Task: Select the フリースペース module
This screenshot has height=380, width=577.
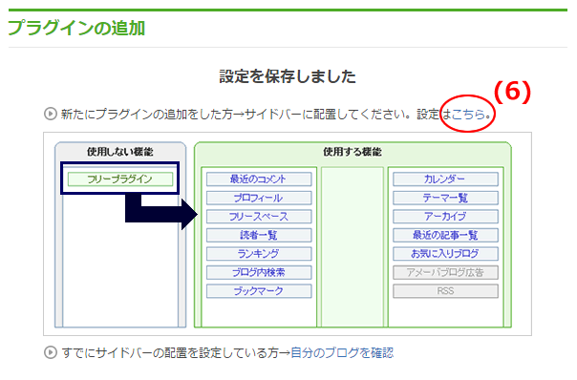Action: point(259,217)
